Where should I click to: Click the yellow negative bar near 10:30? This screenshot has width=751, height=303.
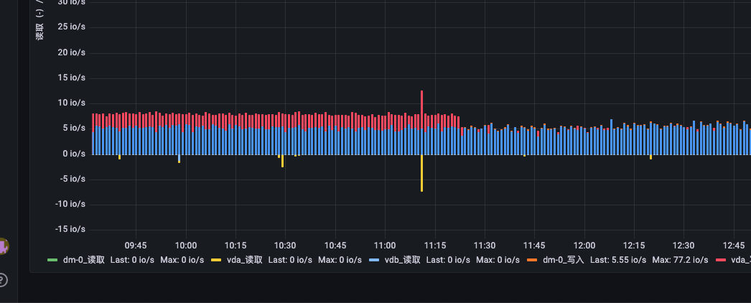point(283,161)
